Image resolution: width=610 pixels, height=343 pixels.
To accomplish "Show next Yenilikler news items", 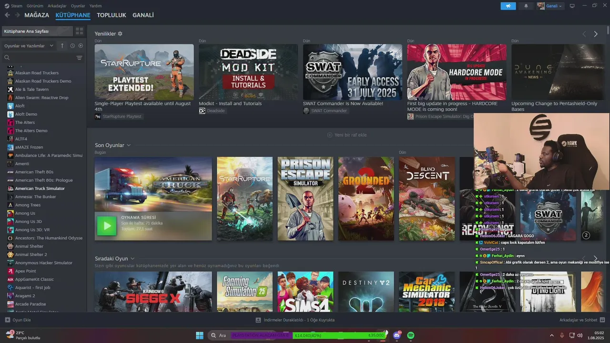I will coord(596,34).
